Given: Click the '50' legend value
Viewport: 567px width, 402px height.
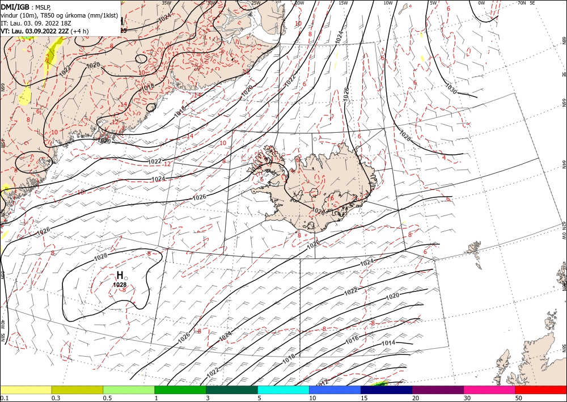Looking at the screenshot, I should [519, 398].
